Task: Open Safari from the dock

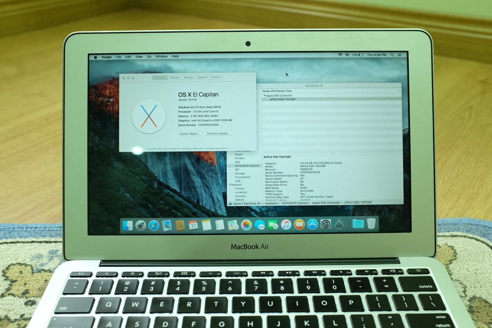Action: click(154, 225)
